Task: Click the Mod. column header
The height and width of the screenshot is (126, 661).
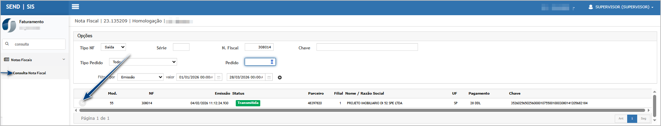Action: [113, 93]
